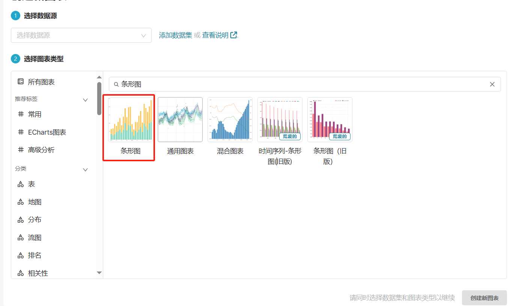Choose the 混合图表 chart thumbnail
513x306 pixels.
(x=230, y=120)
